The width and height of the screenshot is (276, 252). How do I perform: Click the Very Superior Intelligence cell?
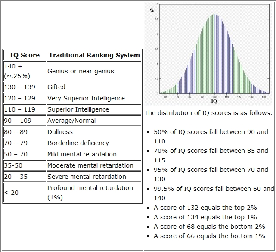click(x=94, y=98)
